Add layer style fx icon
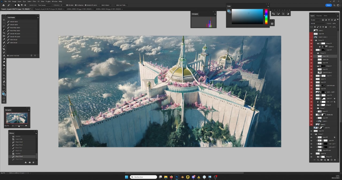 [318, 160]
